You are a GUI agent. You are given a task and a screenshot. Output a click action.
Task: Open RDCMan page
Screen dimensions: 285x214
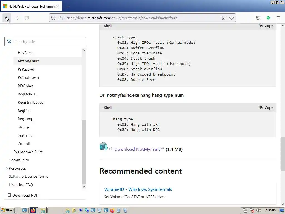coord(25,86)
